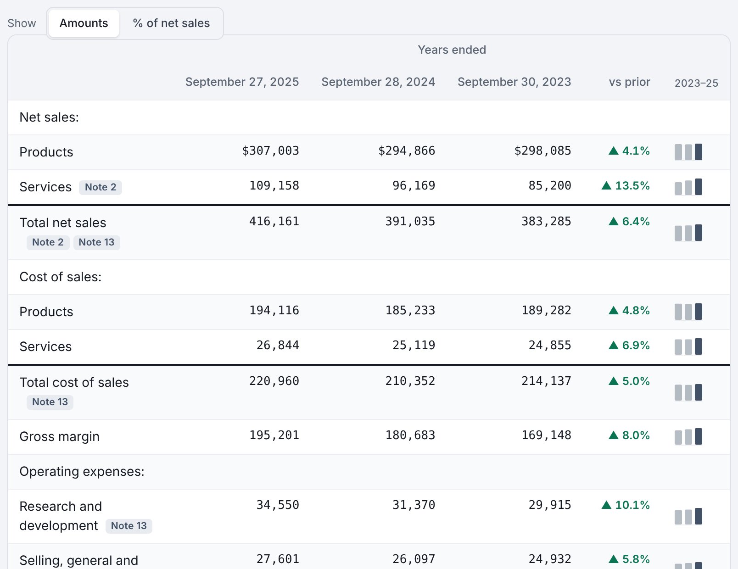Image resolution: width=738 pixels, height=569 pixels.
Task: Click the Gross margin row label
Action: pyautogui.click(x=59, y=436)
